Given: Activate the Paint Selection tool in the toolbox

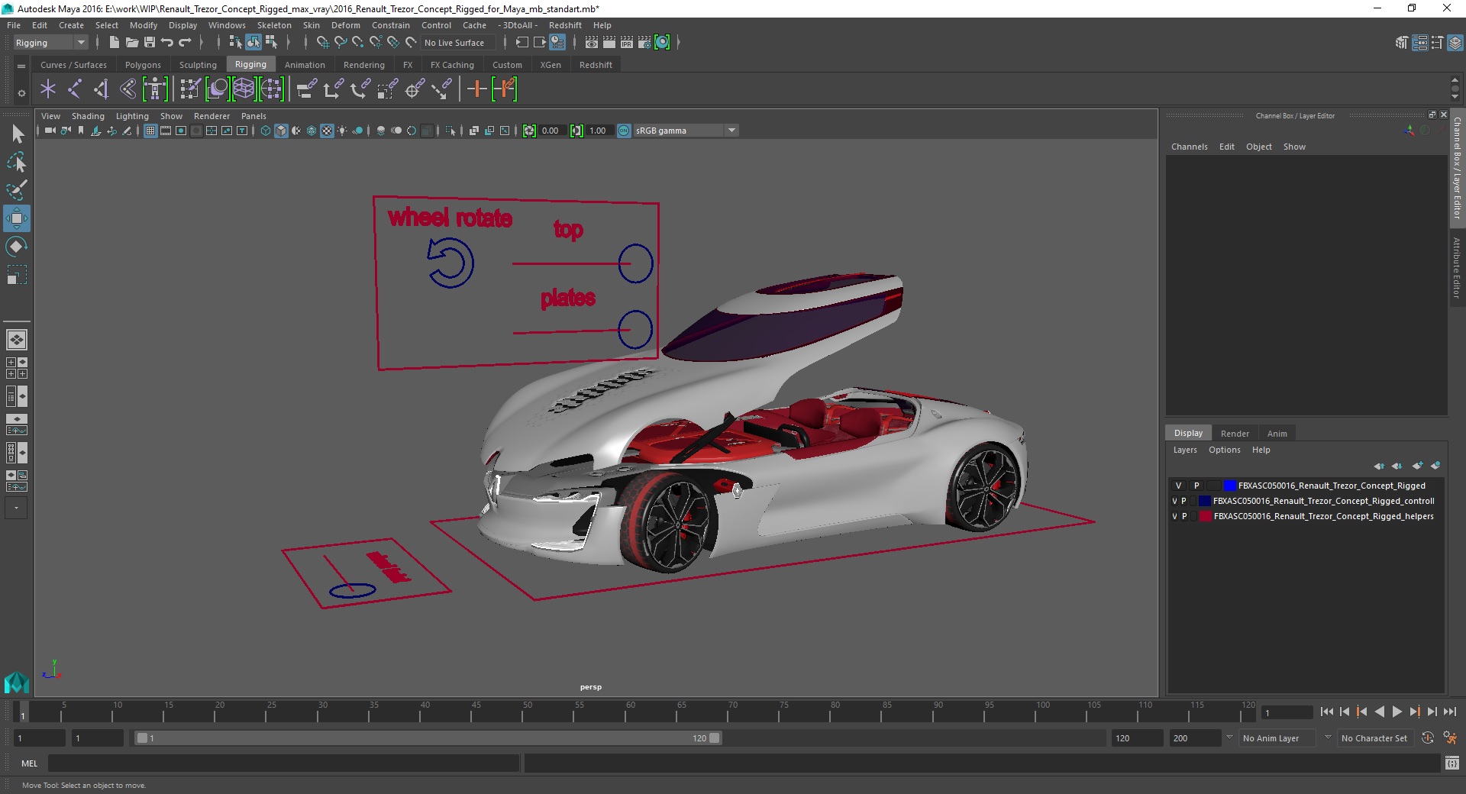Looking at the screenshot, I should (17, 190).
